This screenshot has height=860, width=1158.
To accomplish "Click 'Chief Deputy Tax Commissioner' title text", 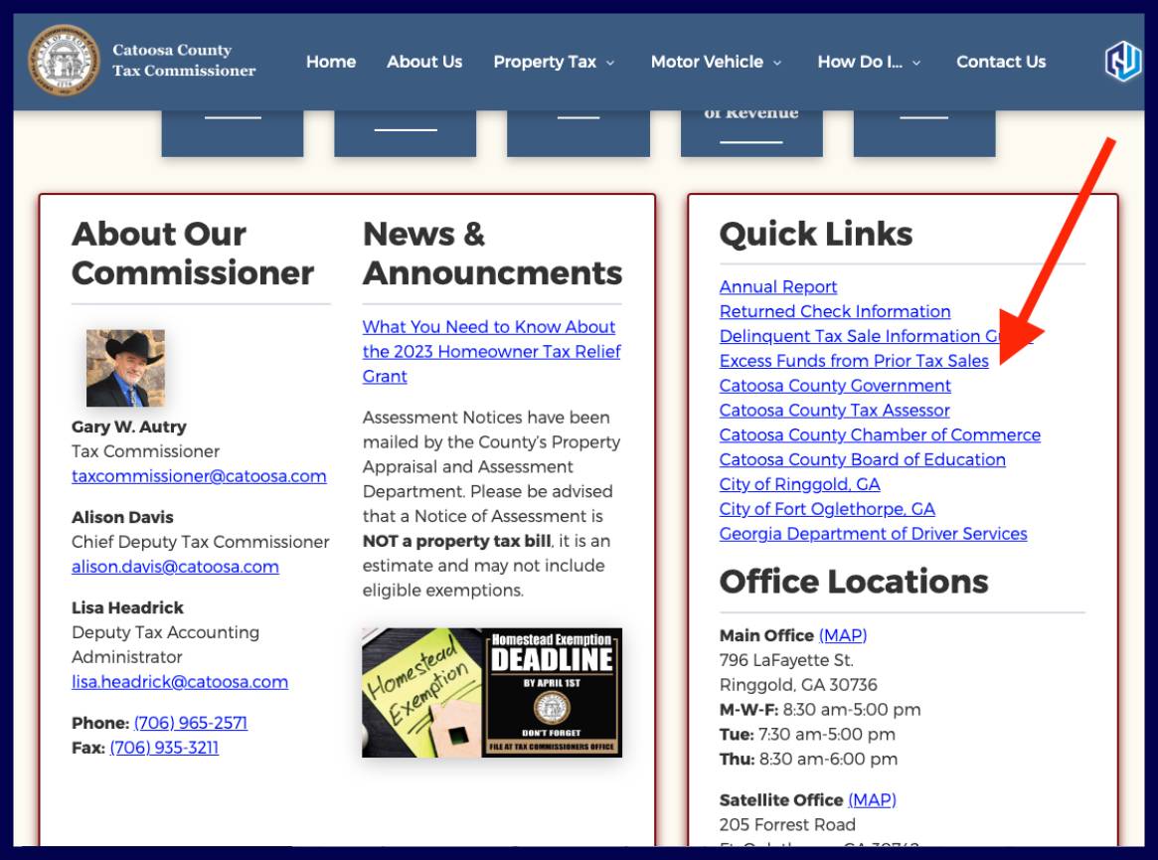I will click(x=200, y=542).
